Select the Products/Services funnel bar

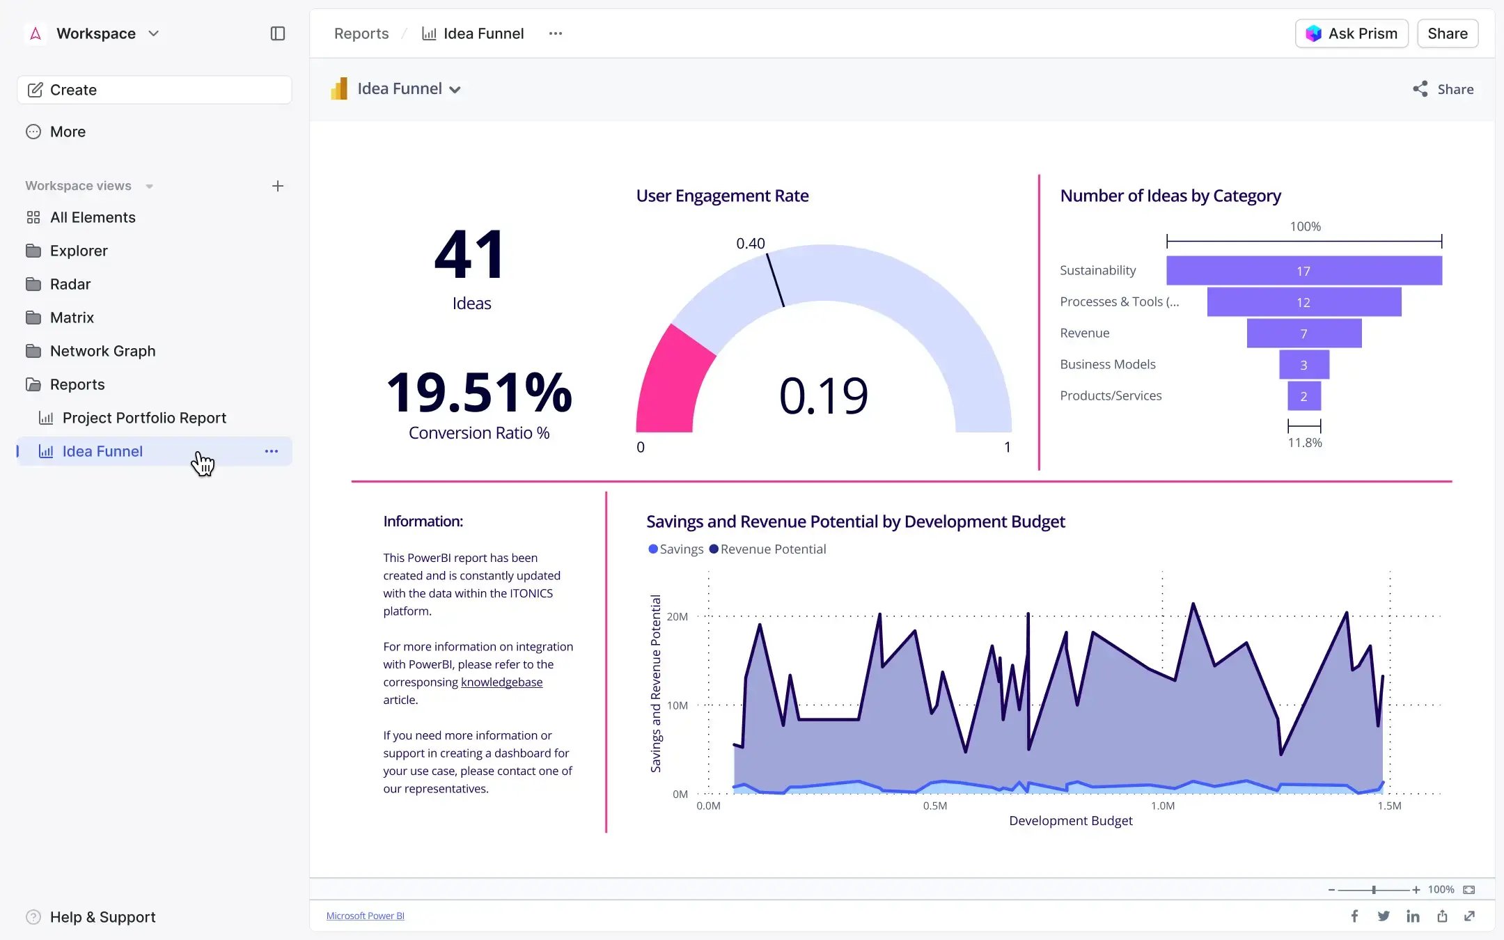[1304, 396]
